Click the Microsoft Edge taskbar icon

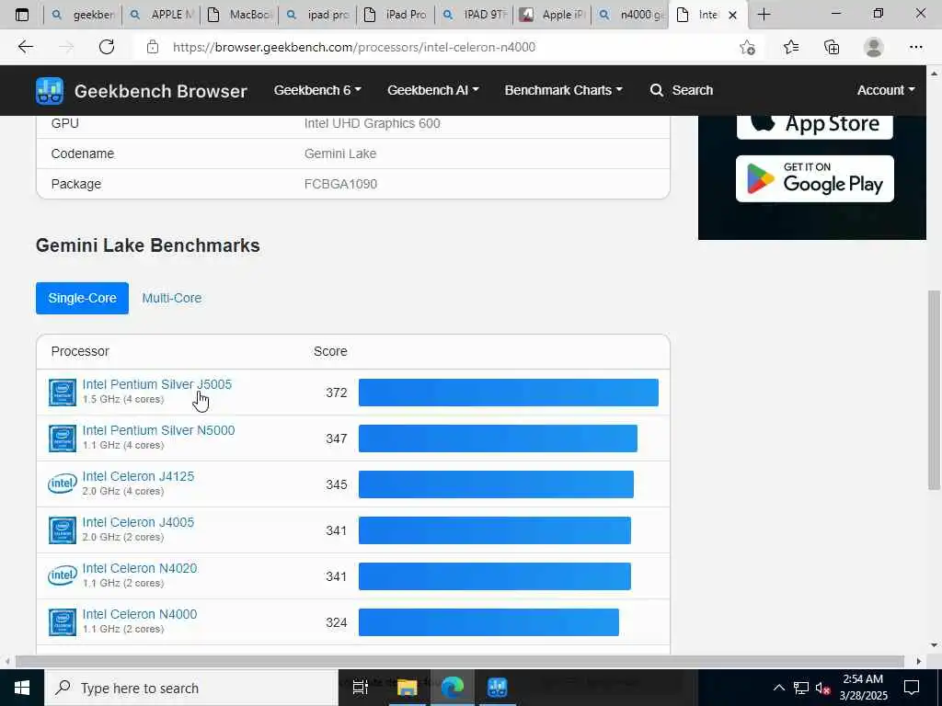pyautogui.click(x=453, y=688)
